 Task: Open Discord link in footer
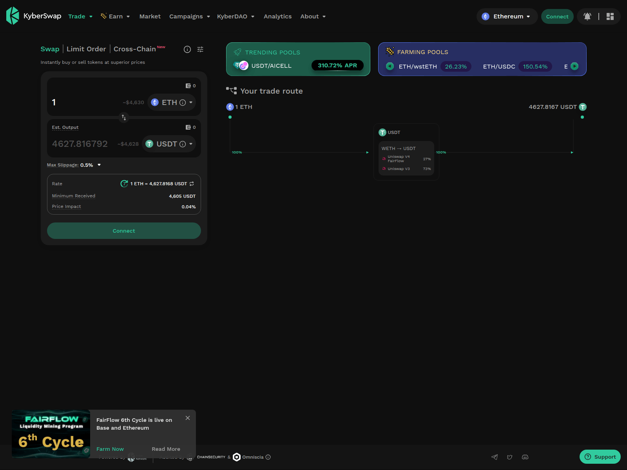pyautogui.click(x=525, y=457)
